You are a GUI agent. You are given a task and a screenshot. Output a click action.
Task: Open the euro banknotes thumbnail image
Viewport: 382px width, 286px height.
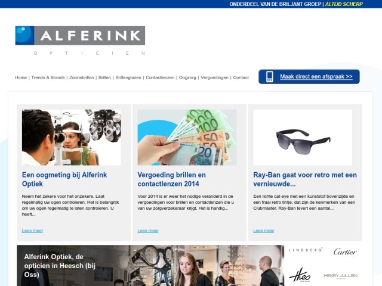[187, 138]
